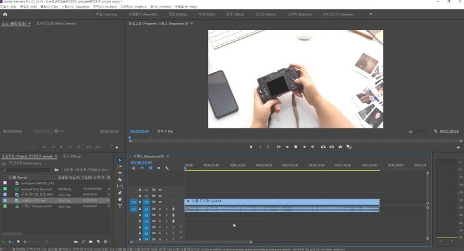
Task: Switch to the Graphics workspace
Action: pyautogui.click(x=299, y=14)
